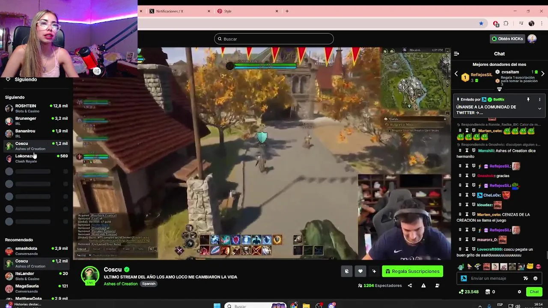Image resolution: width=548 pixels, height=308 pixels.
Task: Open Brunenger channel in sidebar
Action: [36, 121]
